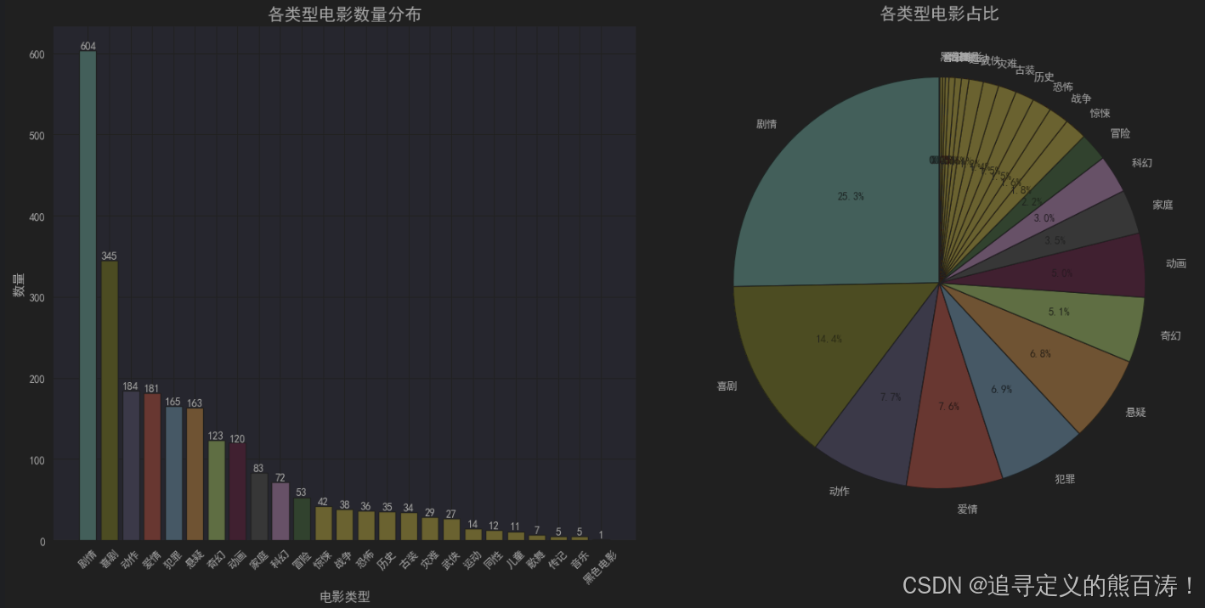
Task: Click the value 1 above the 黑色电影 bar
Action: point(601,535)
